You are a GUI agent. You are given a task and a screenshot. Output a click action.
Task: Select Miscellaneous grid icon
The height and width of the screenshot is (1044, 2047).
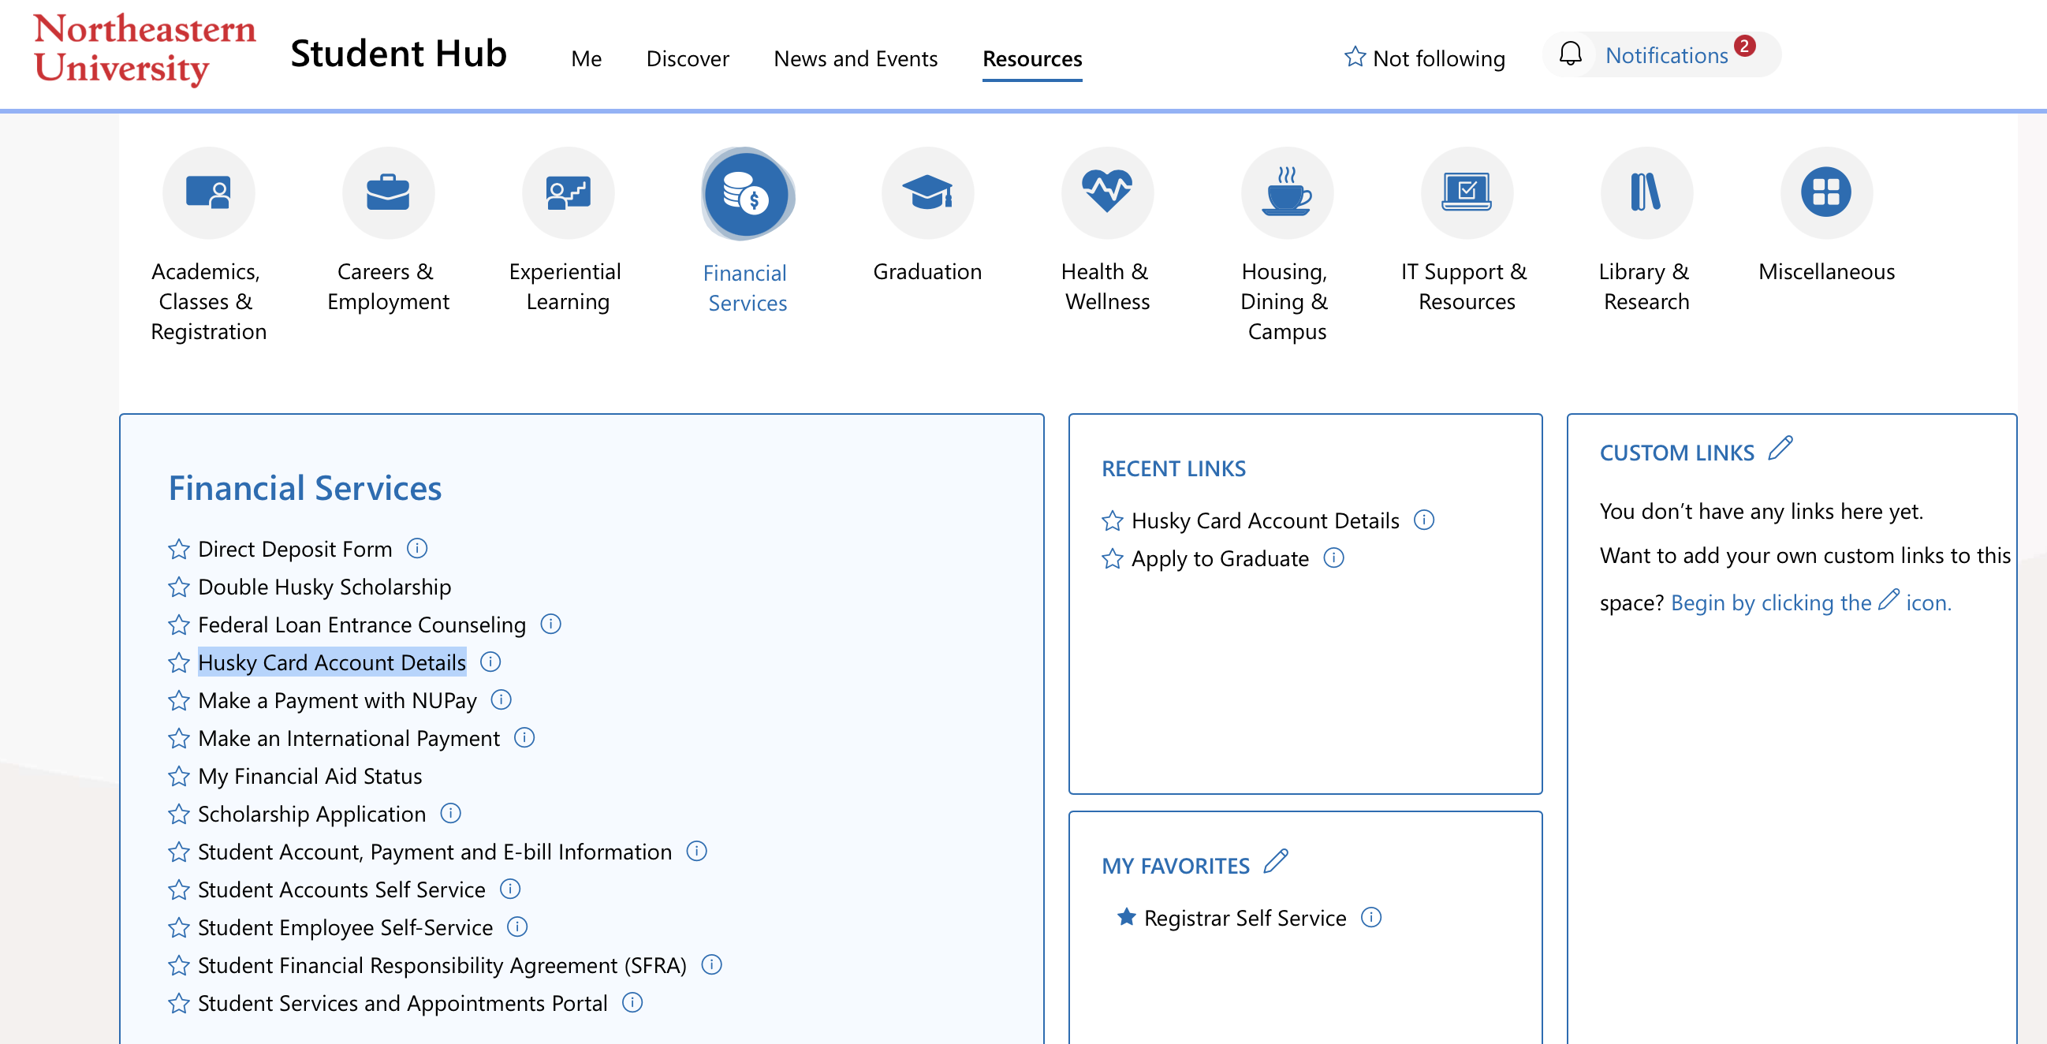pos(1826,193)
